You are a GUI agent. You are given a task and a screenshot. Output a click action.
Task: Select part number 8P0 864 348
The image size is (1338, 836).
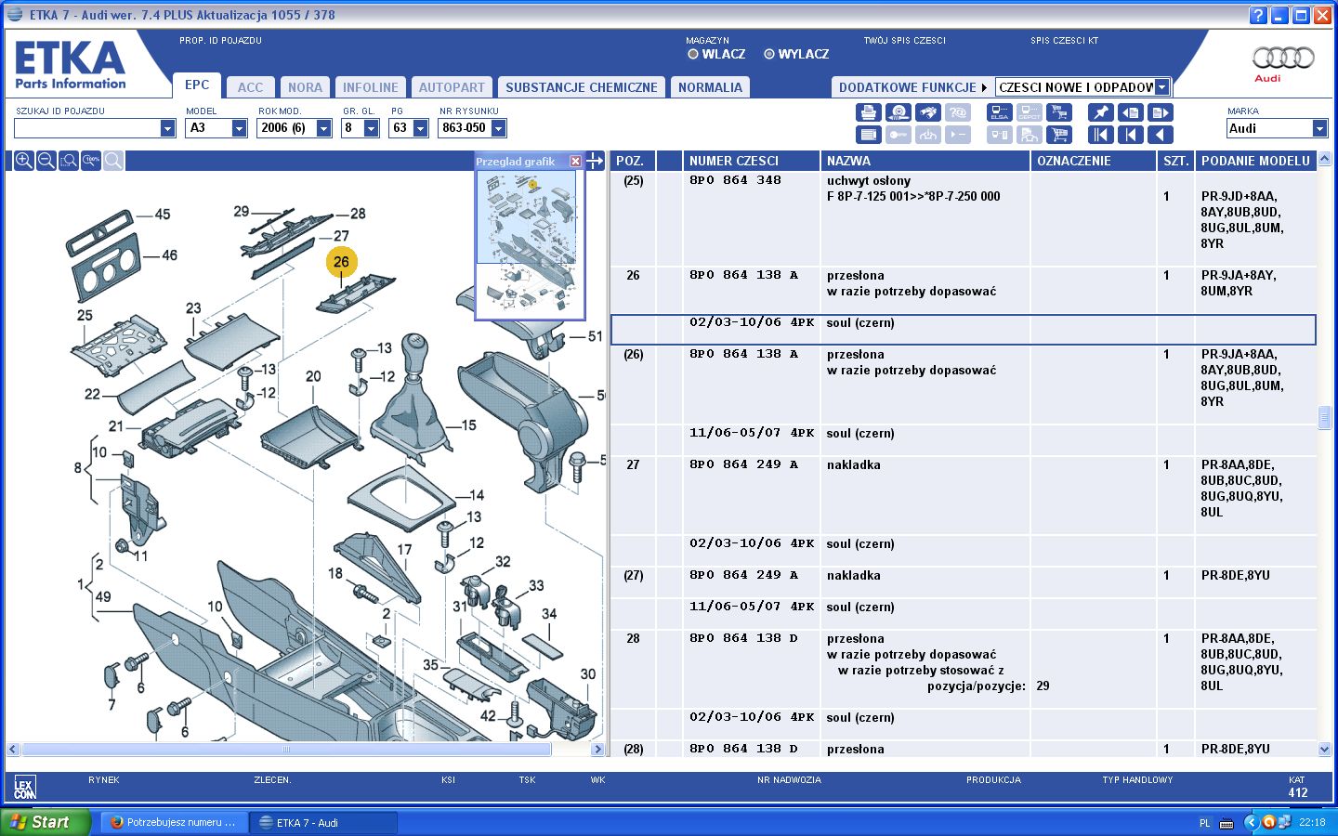[x=735, y=180]
